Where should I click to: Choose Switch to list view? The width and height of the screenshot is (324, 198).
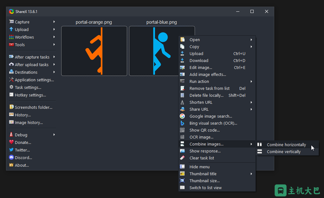tap(217, 188)
